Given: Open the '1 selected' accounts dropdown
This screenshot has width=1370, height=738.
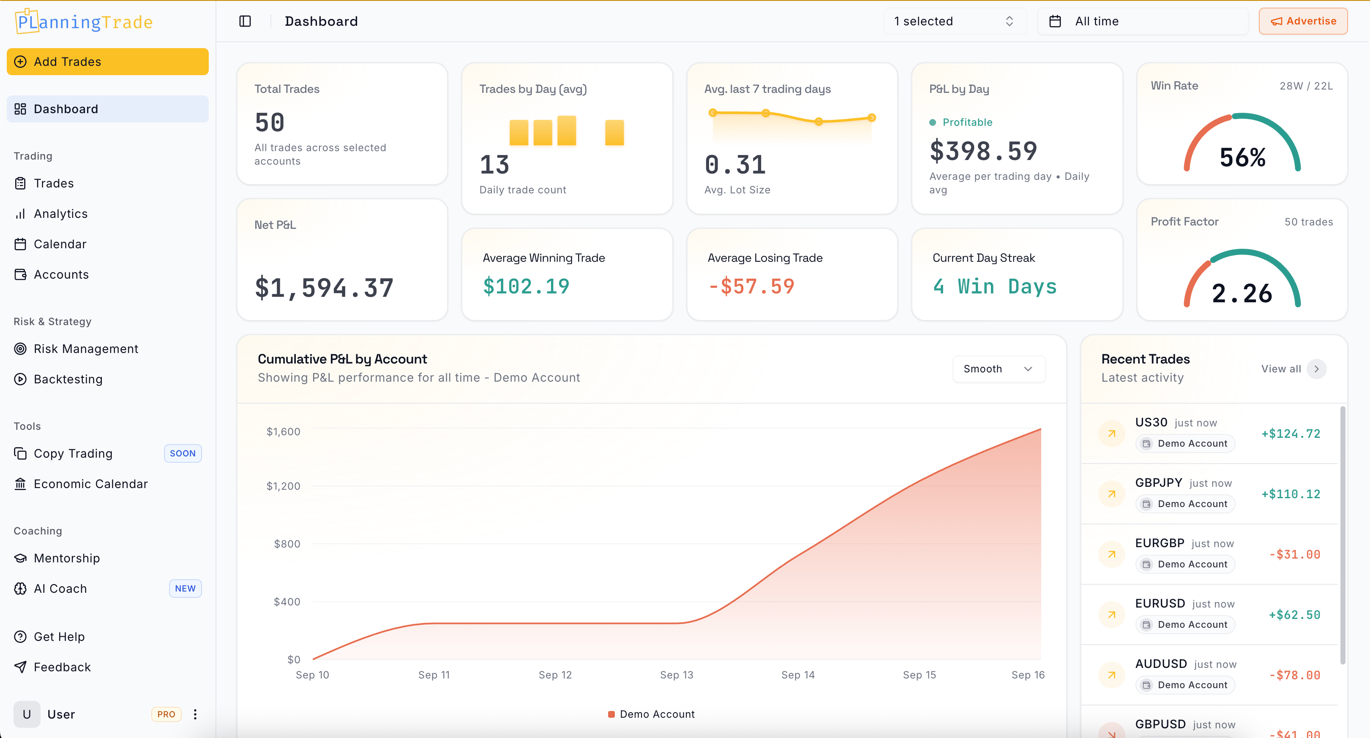Looking at the screenshot, I should (955, 21).
